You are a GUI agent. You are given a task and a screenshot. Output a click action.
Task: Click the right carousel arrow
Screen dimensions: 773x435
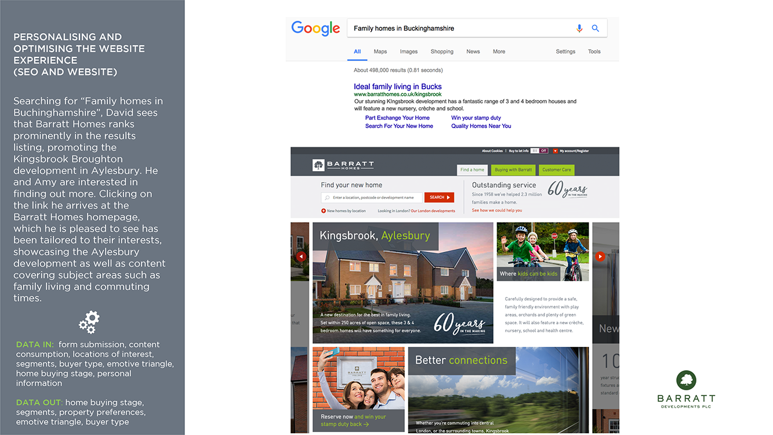point(600,256)
